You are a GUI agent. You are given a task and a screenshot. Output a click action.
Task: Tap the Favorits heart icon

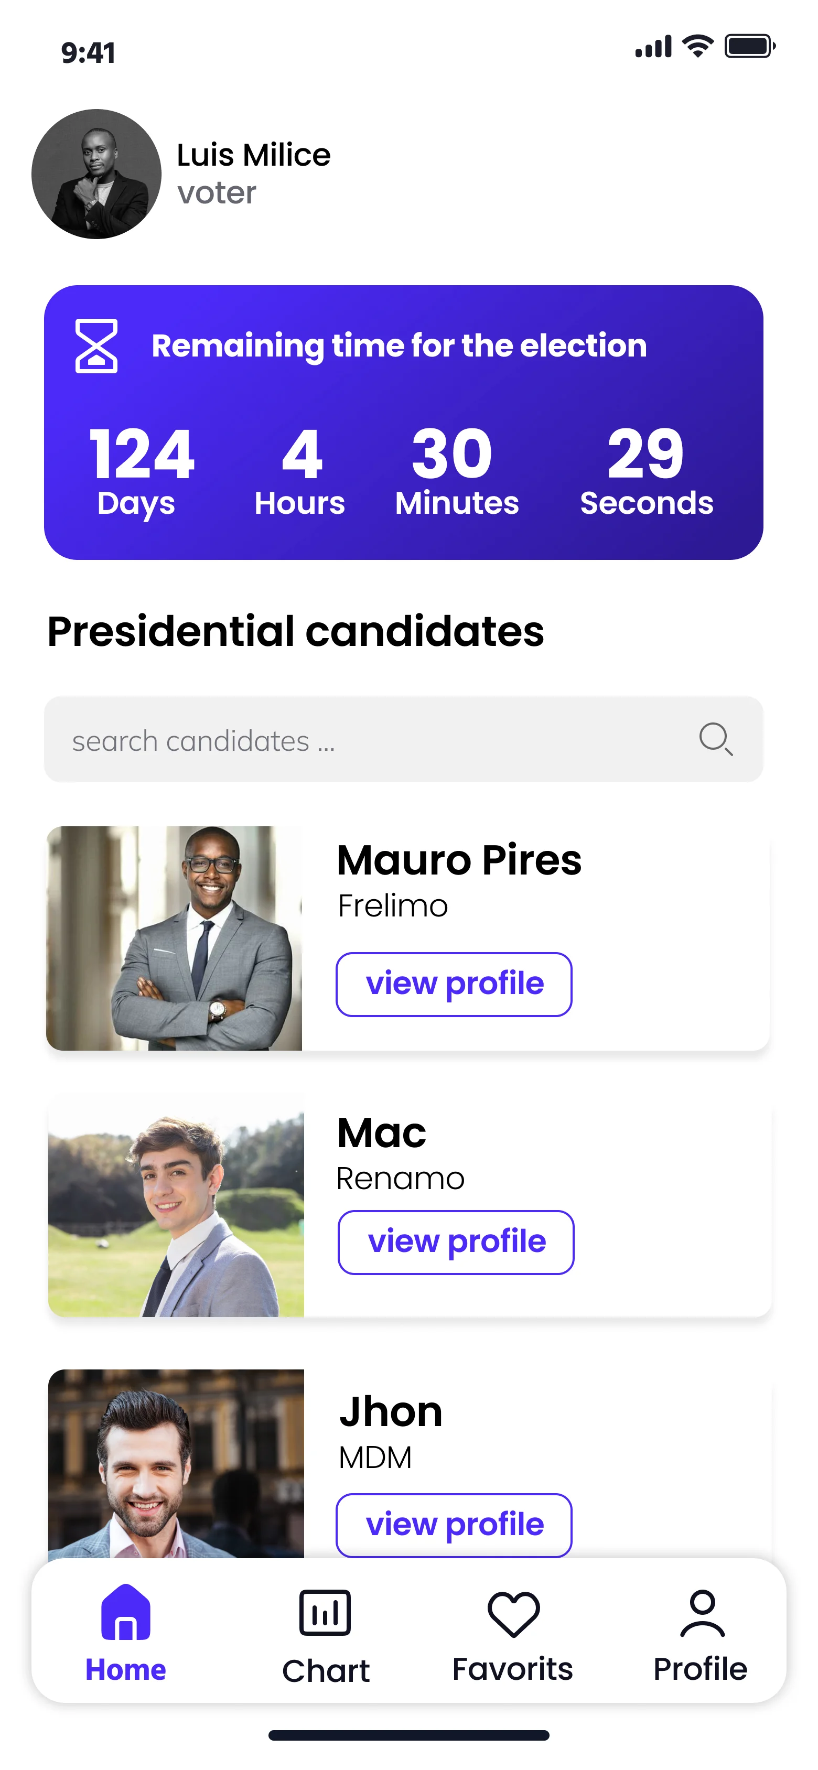pos(513,1613)
